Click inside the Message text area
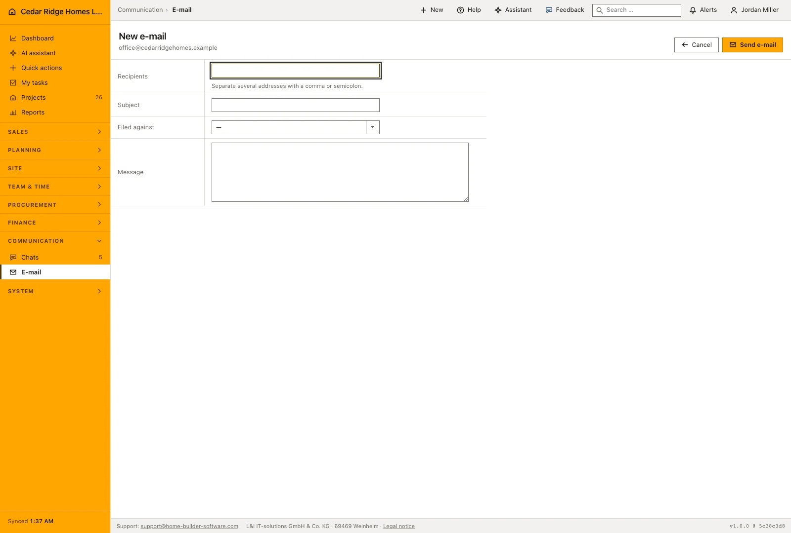This screenshot has width=791, height=533. [x=340, y=172]
